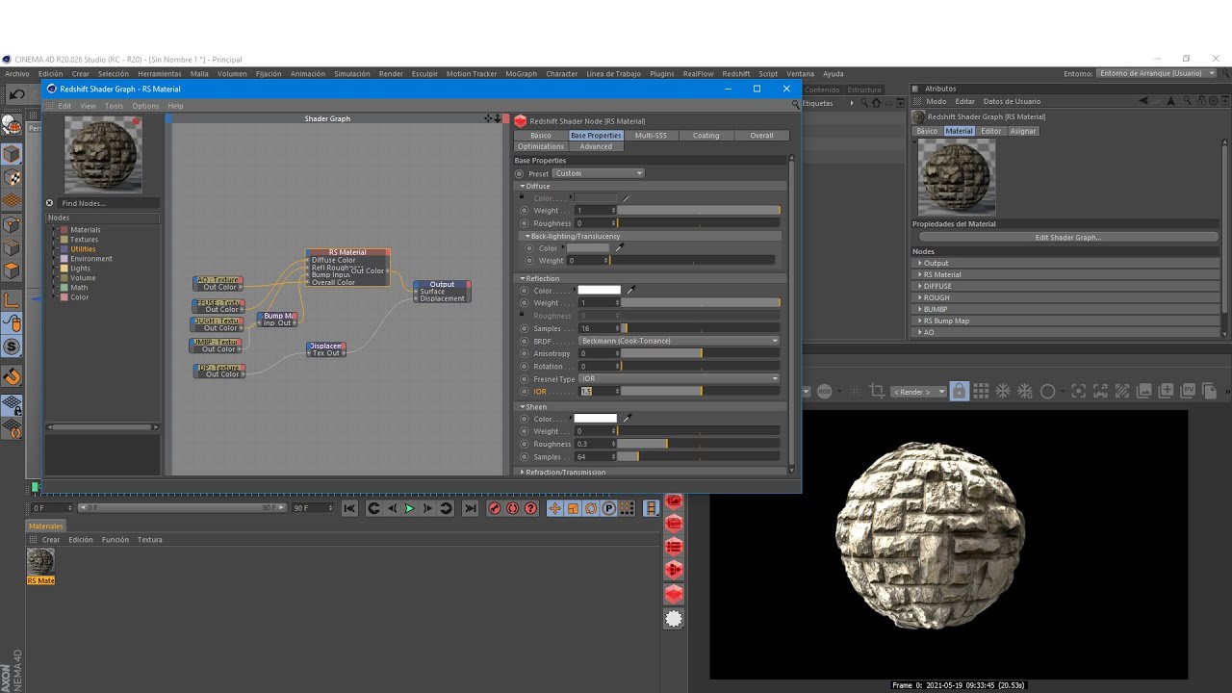Viewport: 1232px width, 693px height.
Task: Toggle animation radio for Anisotropy
Action: (x=525, y=353)
